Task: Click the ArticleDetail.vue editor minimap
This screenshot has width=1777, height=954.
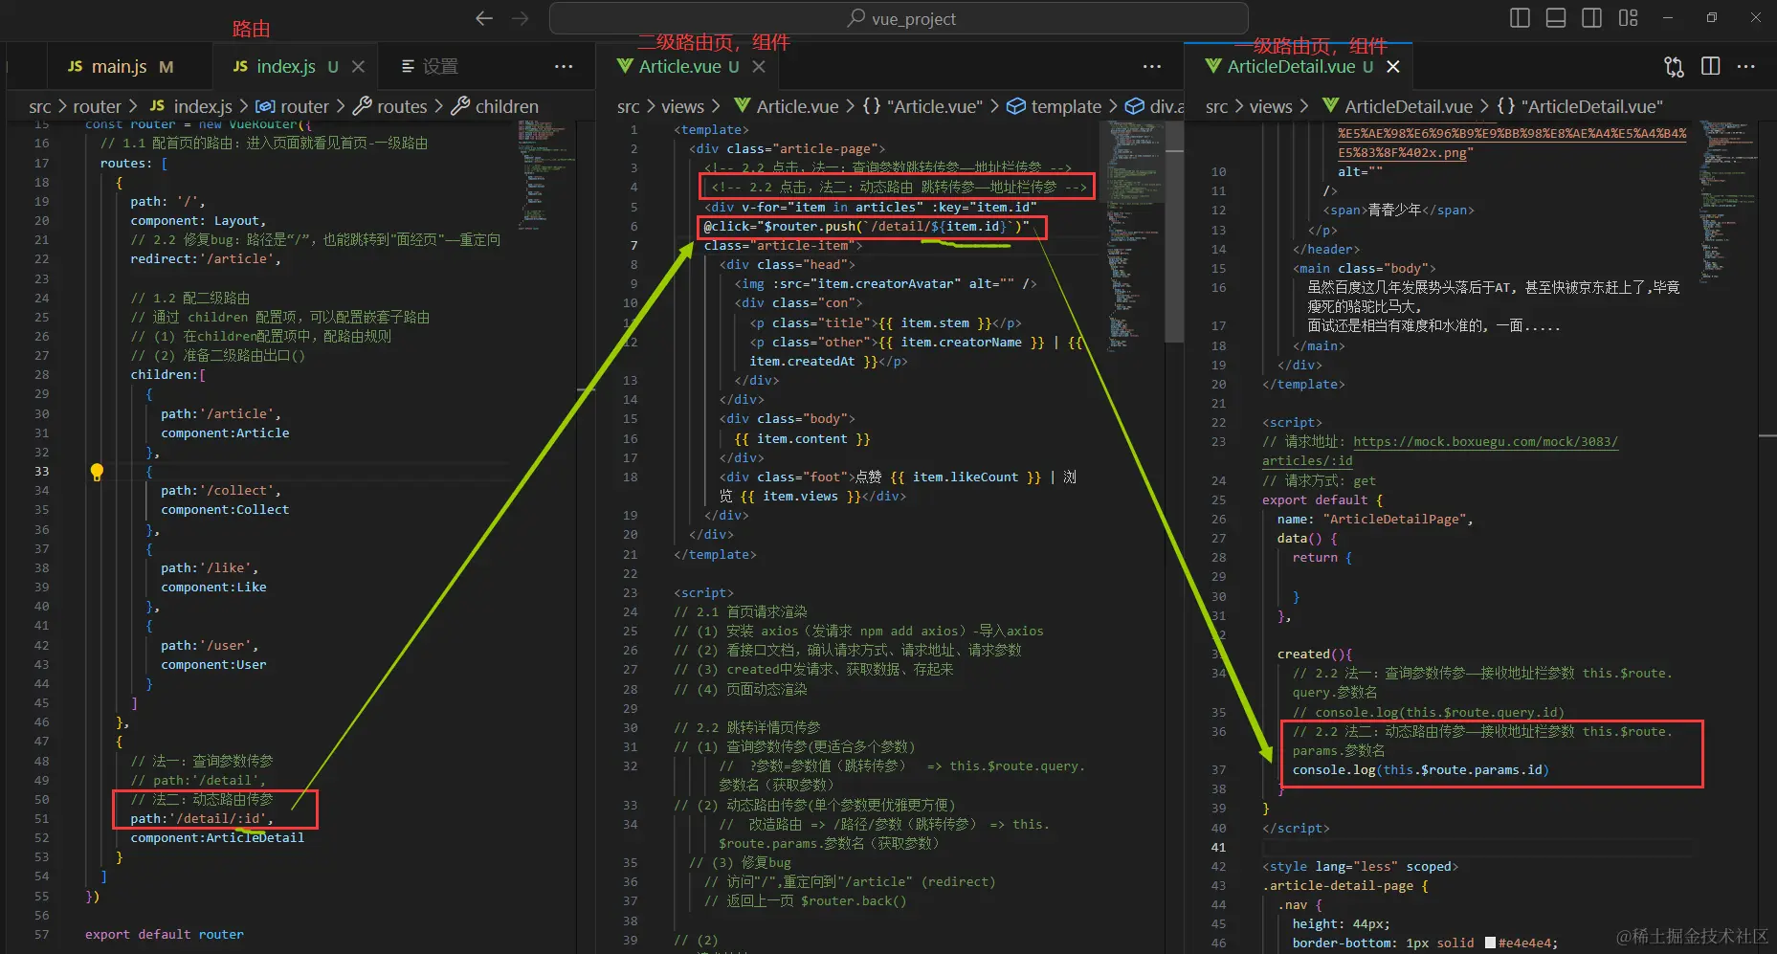Action: point(1727,201)
